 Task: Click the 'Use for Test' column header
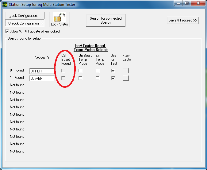(113, 60)
